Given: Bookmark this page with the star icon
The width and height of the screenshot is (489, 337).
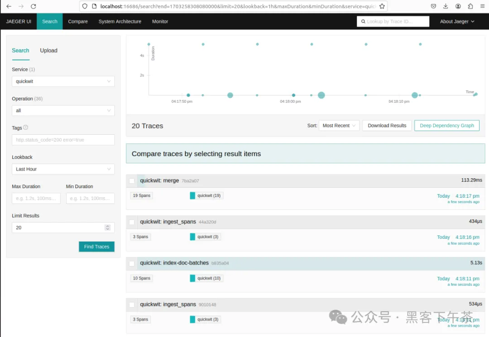Looking at the screenshot, I should (x=382, y=6).
